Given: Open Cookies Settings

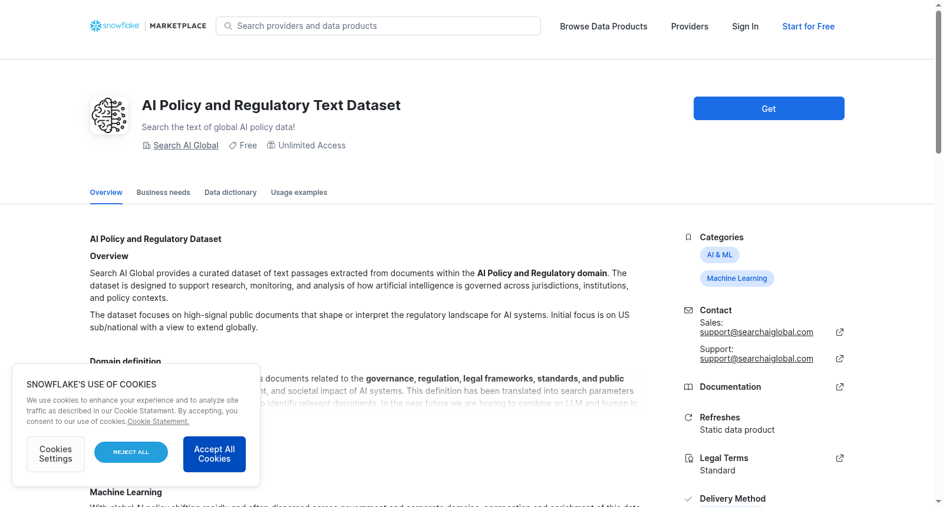Looking at the screenshot, I should (x=55, y=454).
